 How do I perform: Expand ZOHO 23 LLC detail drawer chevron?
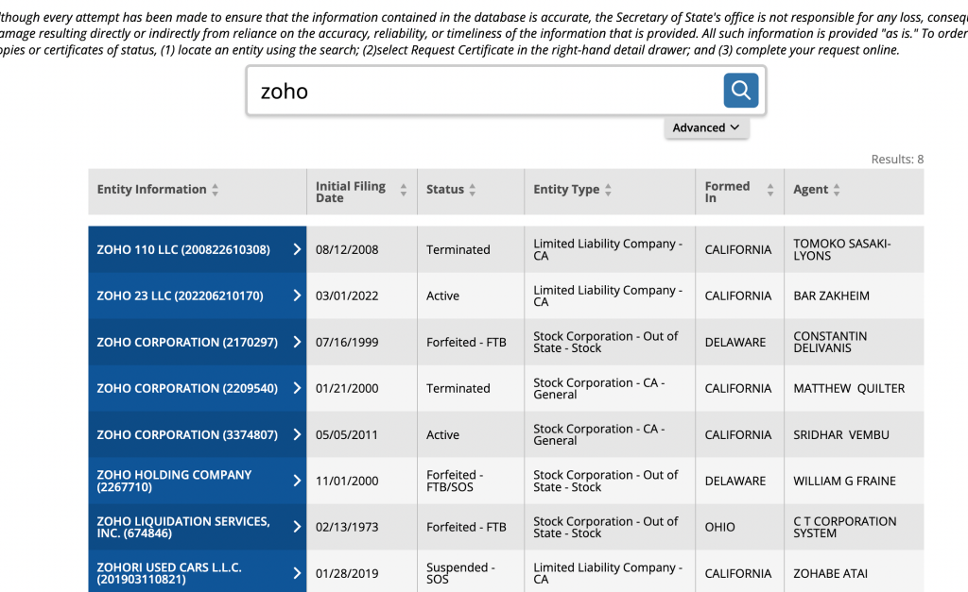click(x=297, y=296)
